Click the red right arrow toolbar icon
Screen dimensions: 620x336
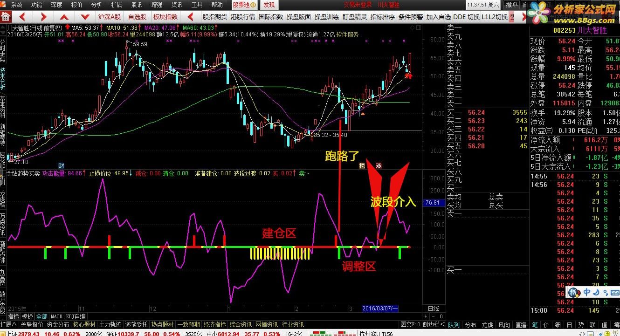tap(43, 17)
